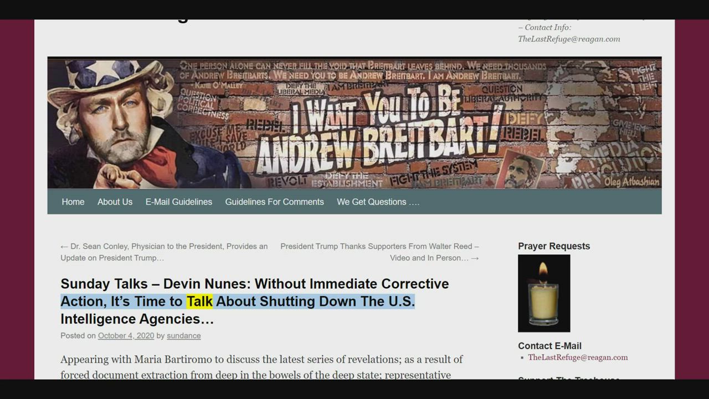This screenshot has height=399, width=709.
Task: Click the Sunday Talks Devin Nunes article title
Action: point(254,284)
